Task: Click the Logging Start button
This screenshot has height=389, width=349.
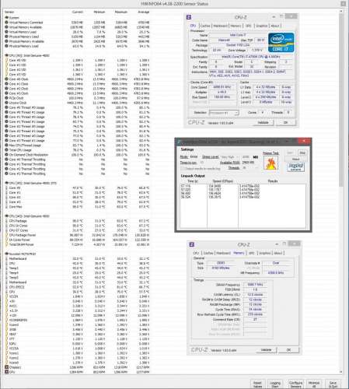Action: [x=275, y=384]
